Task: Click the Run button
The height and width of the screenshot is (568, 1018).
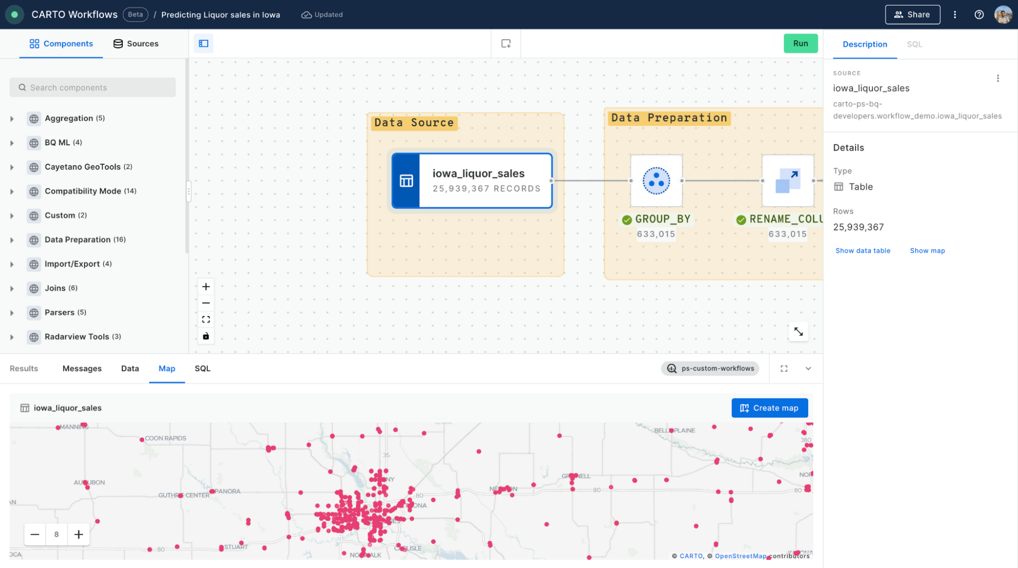Action: point(800,43)
